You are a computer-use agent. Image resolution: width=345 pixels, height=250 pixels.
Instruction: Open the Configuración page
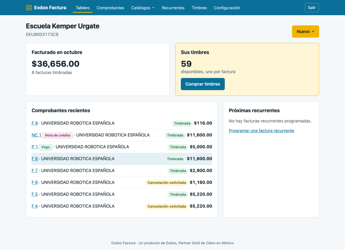(x=227, y=8)
